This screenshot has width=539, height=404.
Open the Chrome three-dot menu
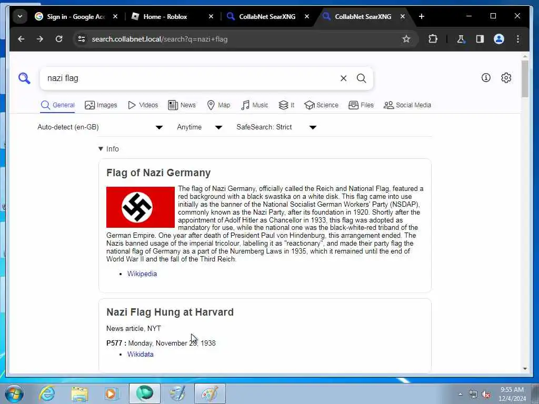click(518, 39)
